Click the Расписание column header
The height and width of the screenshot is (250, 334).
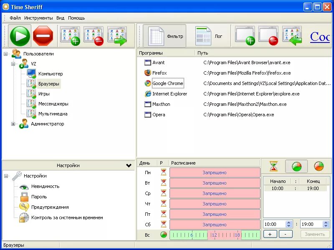click(214, 163)
